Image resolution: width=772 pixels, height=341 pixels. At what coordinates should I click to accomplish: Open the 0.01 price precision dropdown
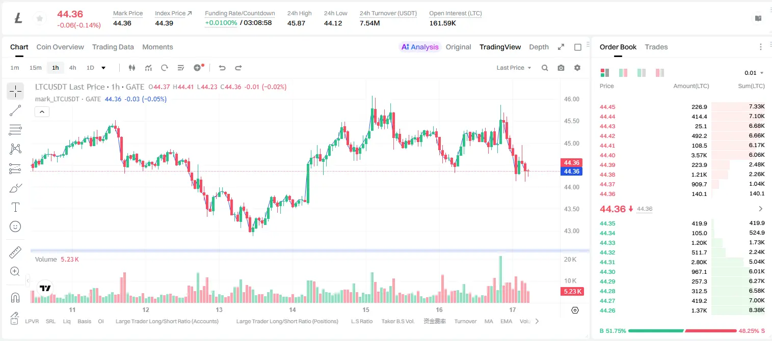click(x=754, y=73)
